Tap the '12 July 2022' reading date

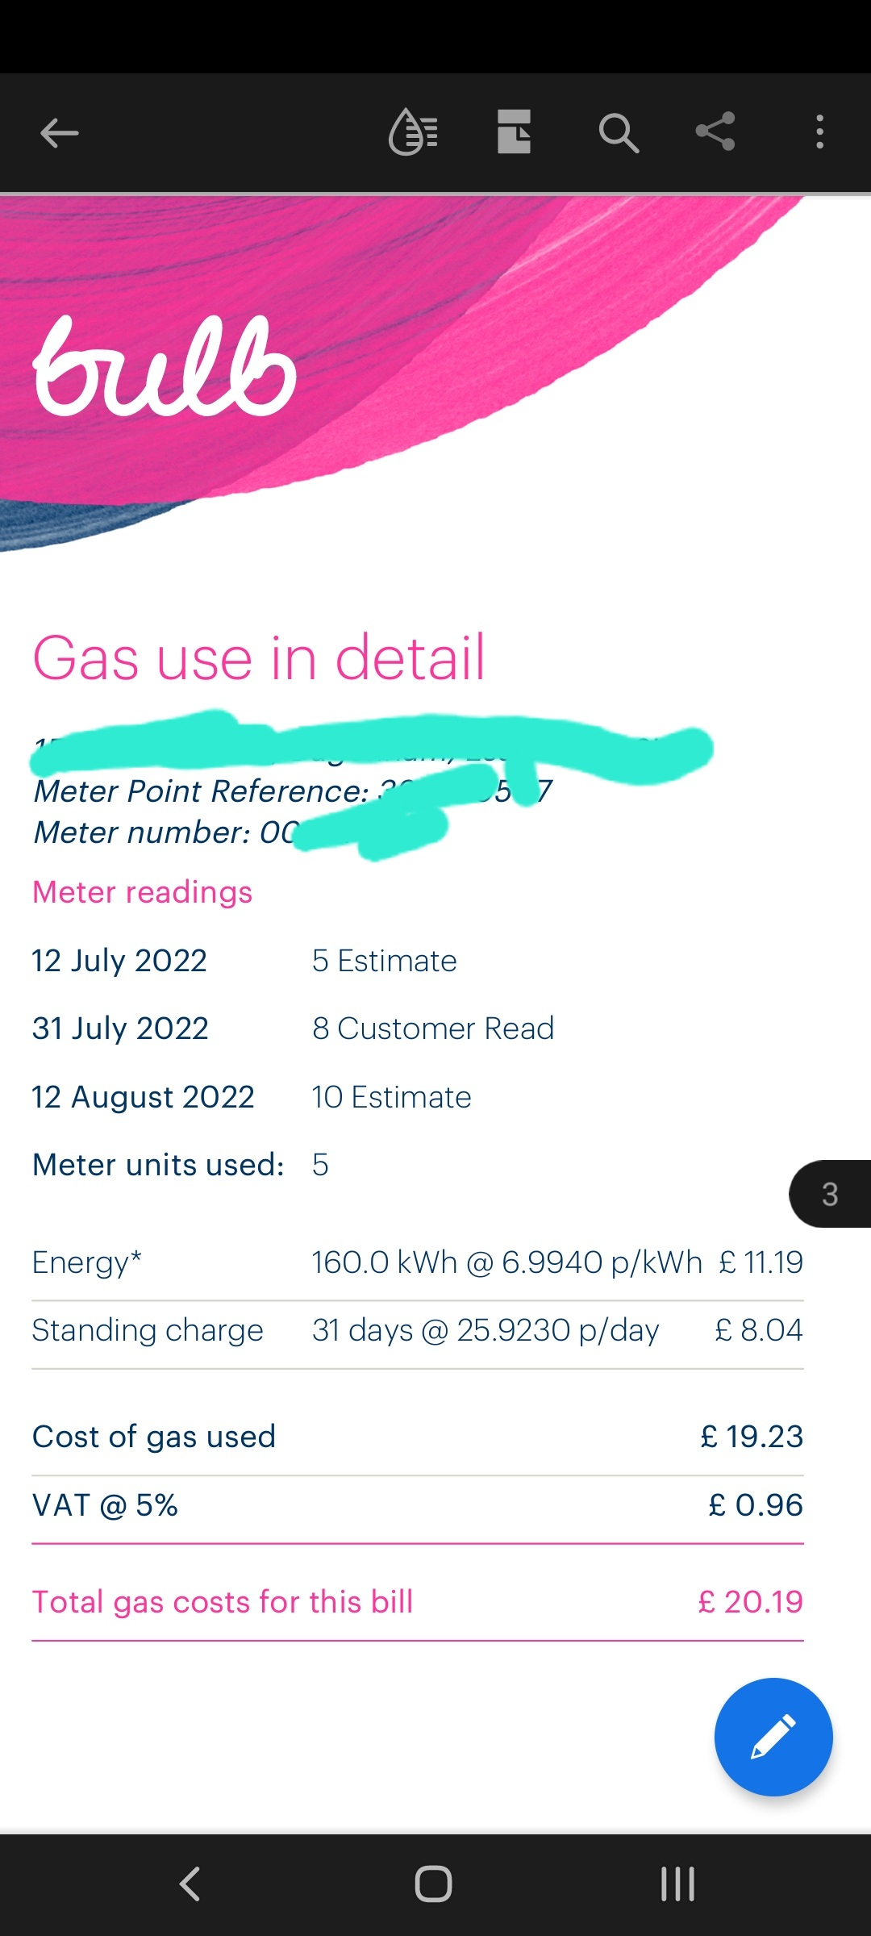click(119, 961)
